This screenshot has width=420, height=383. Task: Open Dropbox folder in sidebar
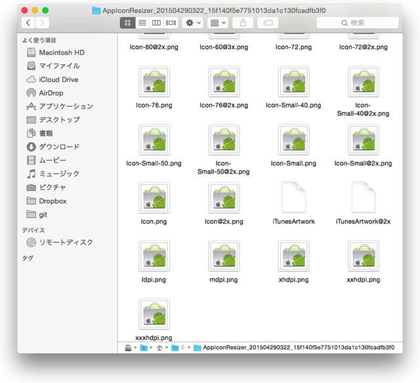(47, 201)
